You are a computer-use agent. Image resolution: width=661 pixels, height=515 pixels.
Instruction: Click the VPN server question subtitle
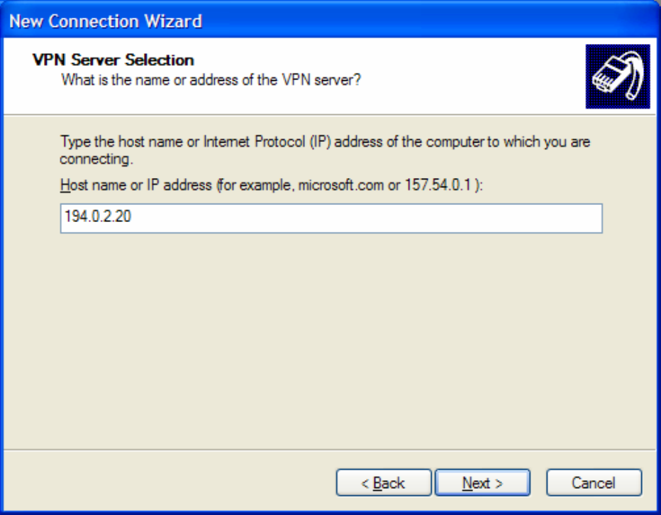(x=211, y=79)
